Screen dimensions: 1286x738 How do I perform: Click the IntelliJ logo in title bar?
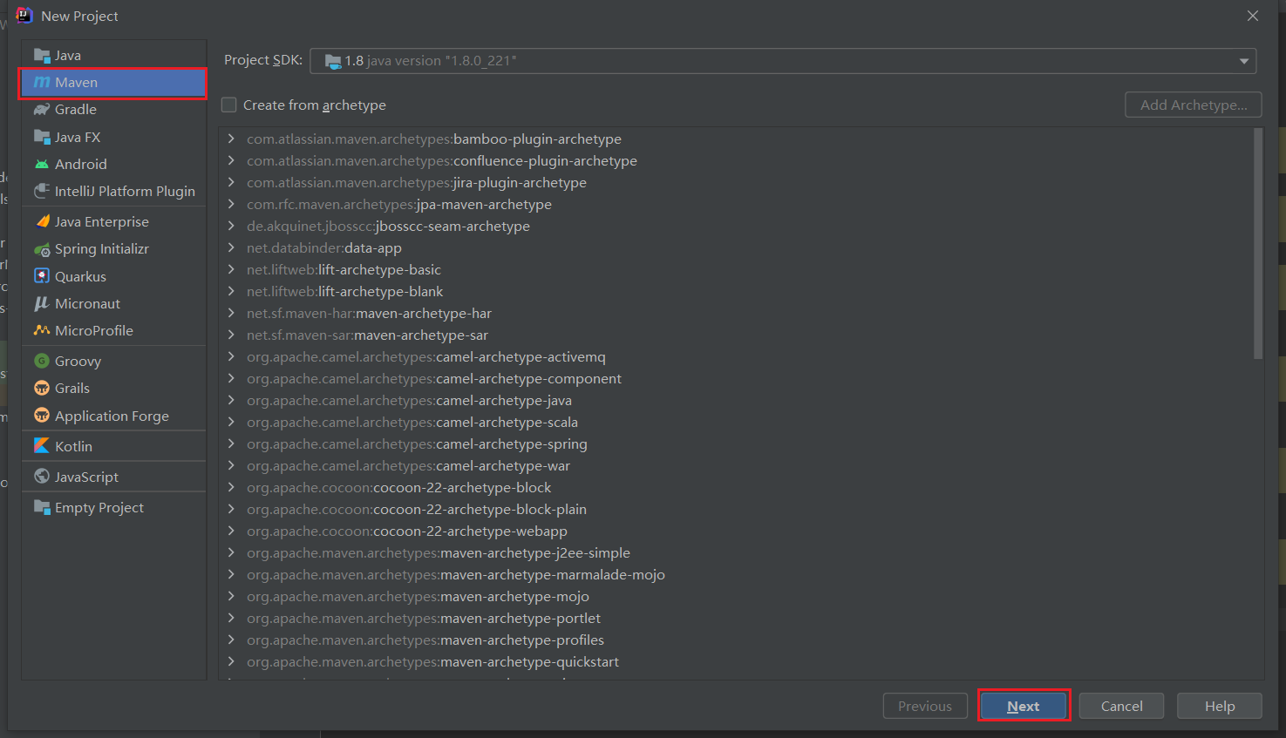pos(24,16)
